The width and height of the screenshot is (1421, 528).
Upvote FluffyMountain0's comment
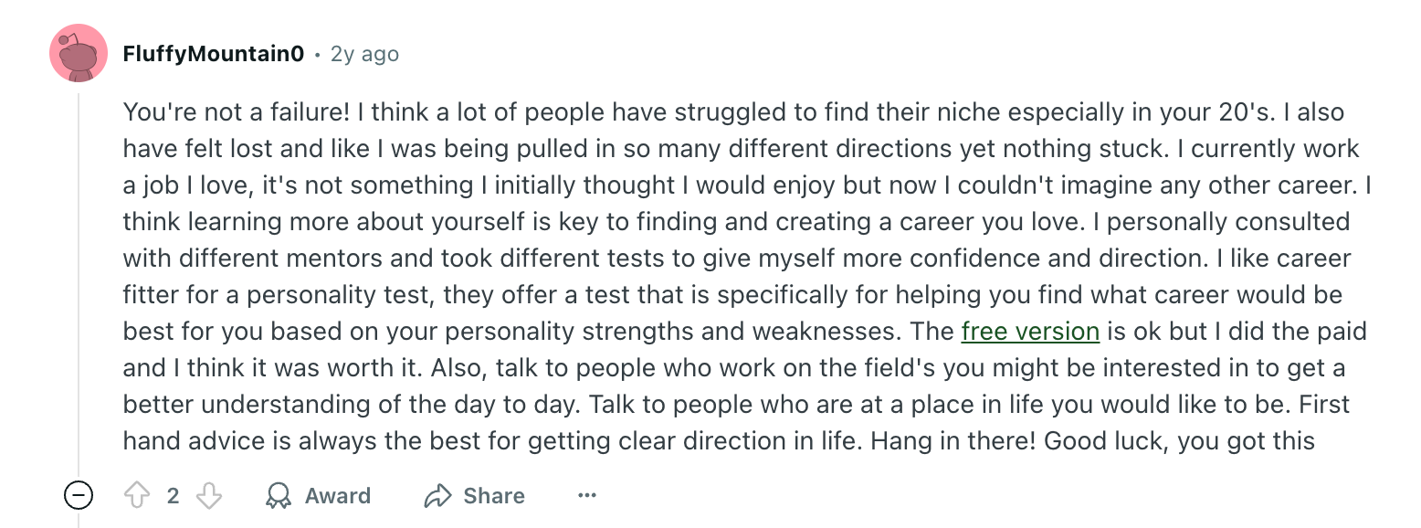tap(137, 496)
